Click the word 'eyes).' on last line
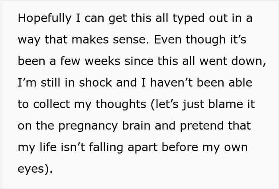This screenshot has height=189, width=279. [35, 169]
